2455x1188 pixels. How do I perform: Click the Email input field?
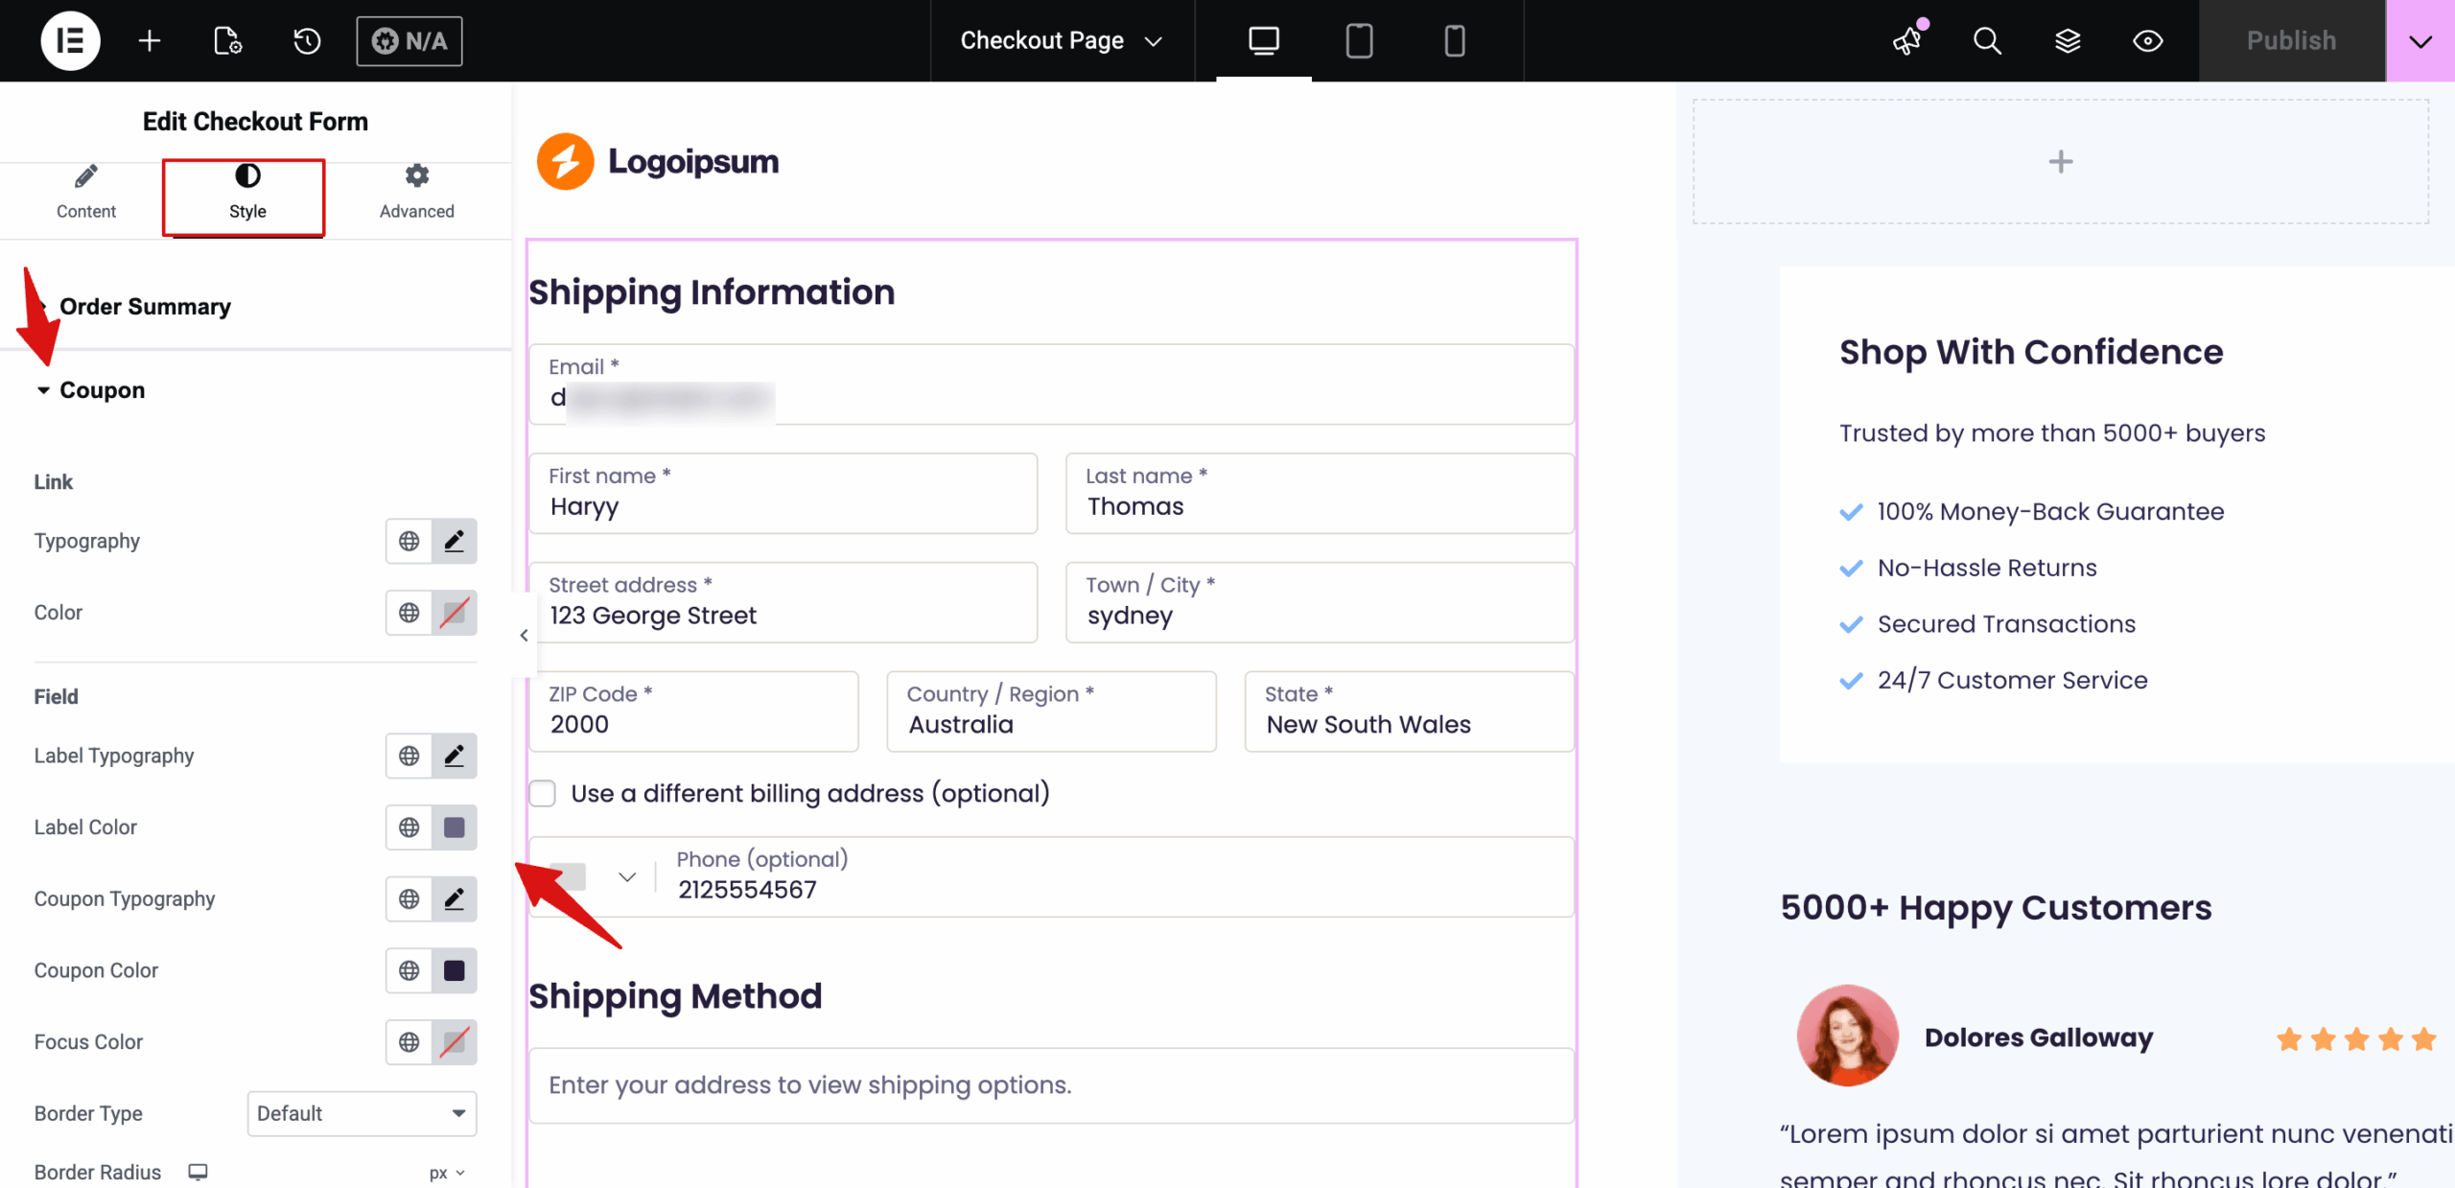(x=1050, y=388)
